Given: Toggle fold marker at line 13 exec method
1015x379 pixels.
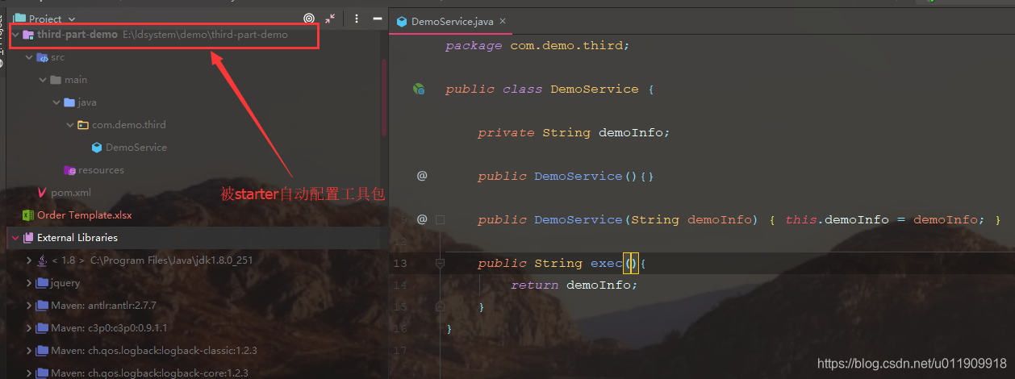Looking at the screenshot, I should [x=440, y=263].
